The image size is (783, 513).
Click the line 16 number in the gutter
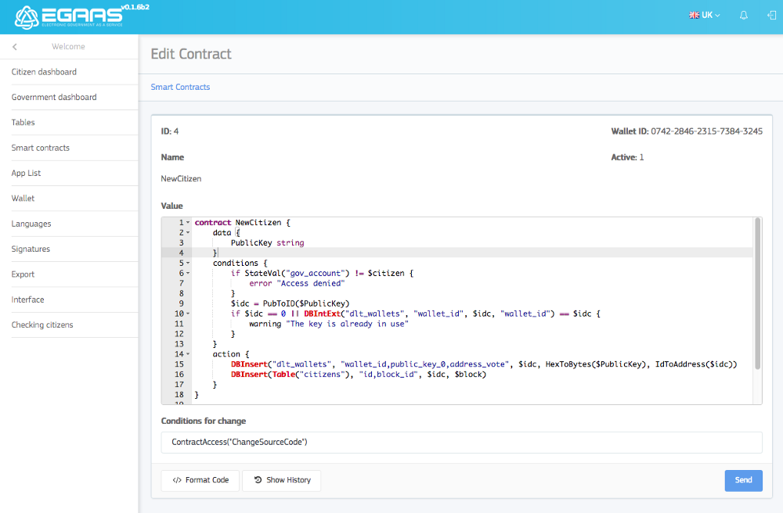pos(179,375)
